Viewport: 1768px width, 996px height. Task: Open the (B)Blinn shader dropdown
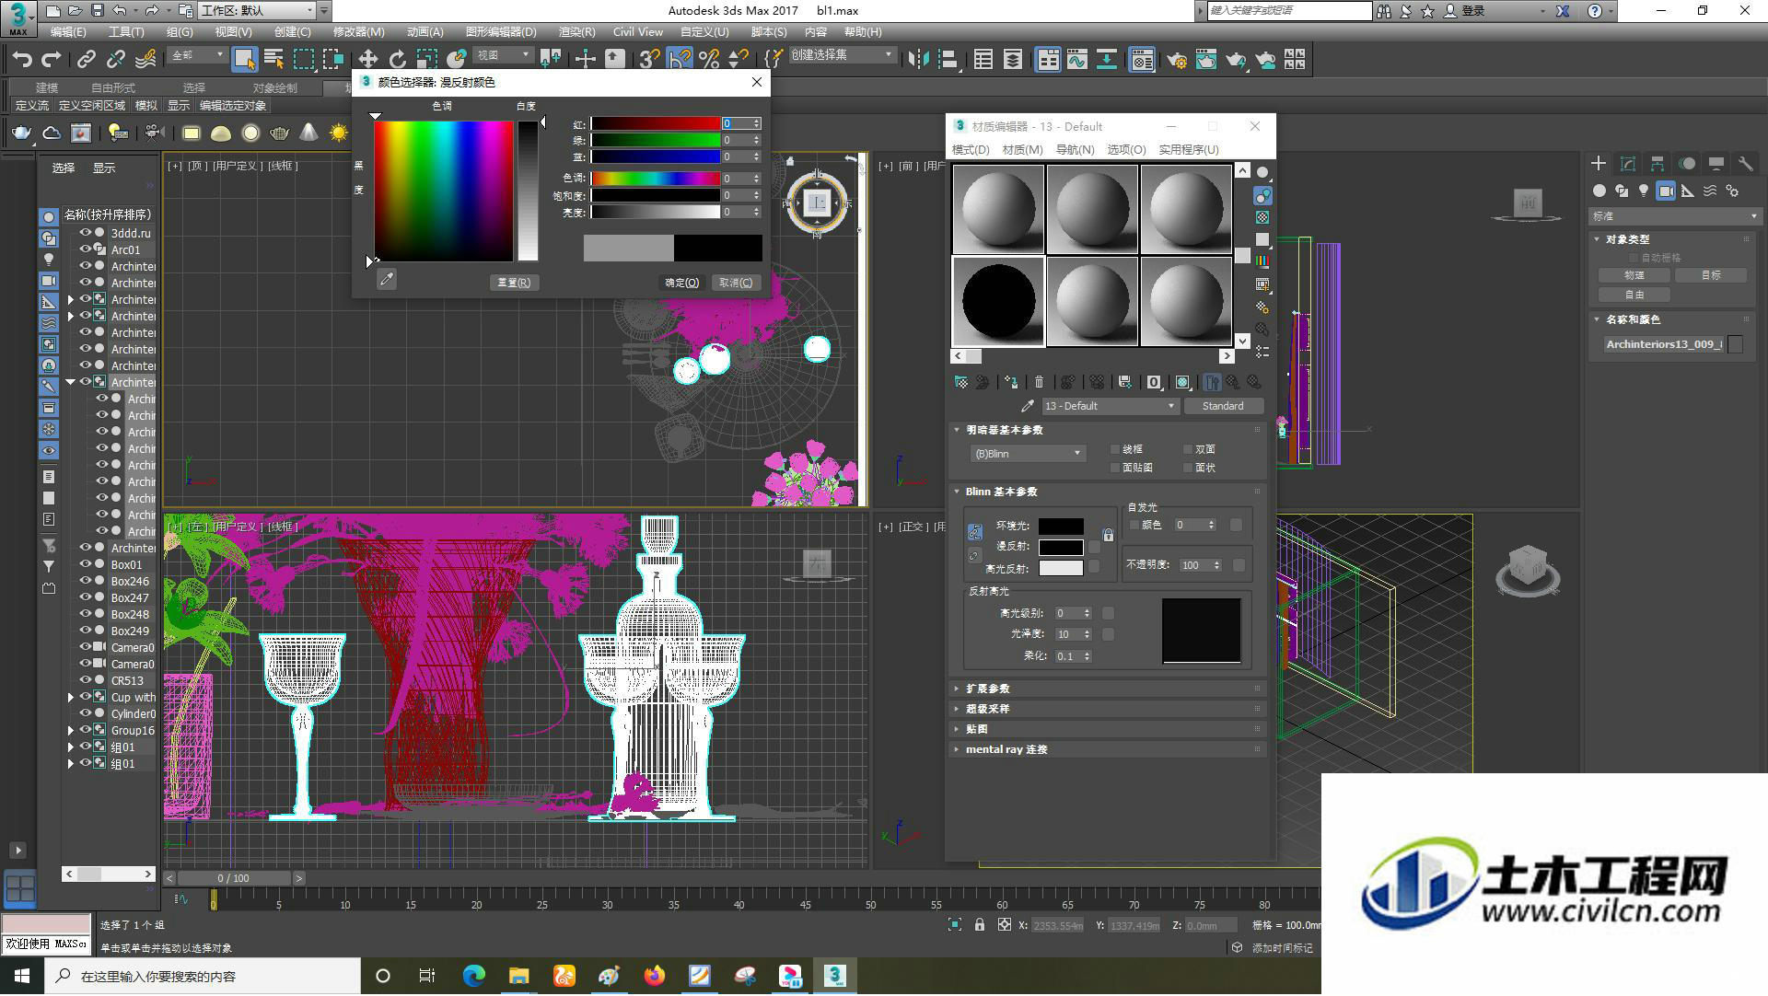tap(1028, 454)
